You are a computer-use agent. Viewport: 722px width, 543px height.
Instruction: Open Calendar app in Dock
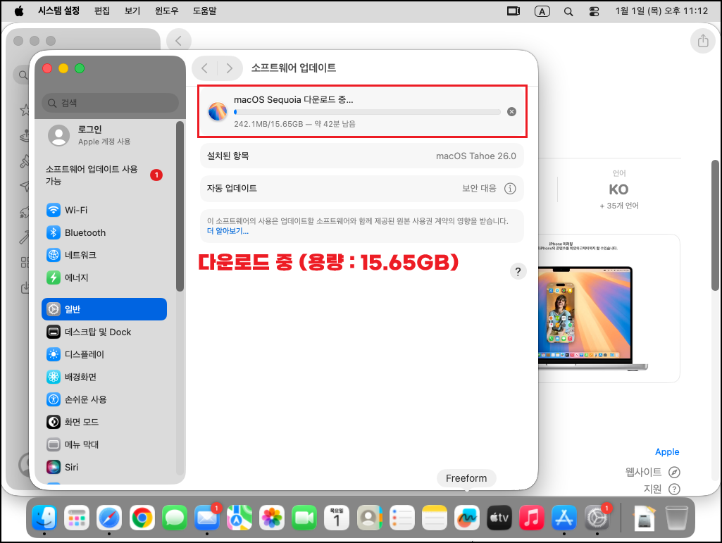337,518
